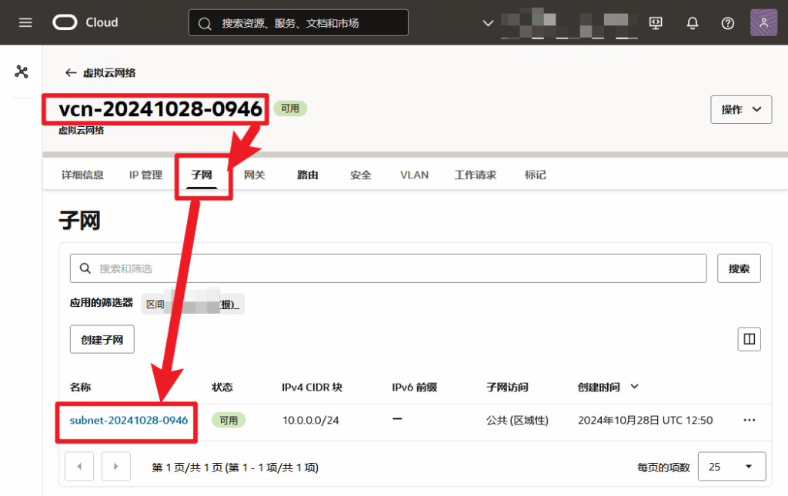Open the three-dot actions menu for subnet row
Screen dimensions: 788x496
coord(750,420)
